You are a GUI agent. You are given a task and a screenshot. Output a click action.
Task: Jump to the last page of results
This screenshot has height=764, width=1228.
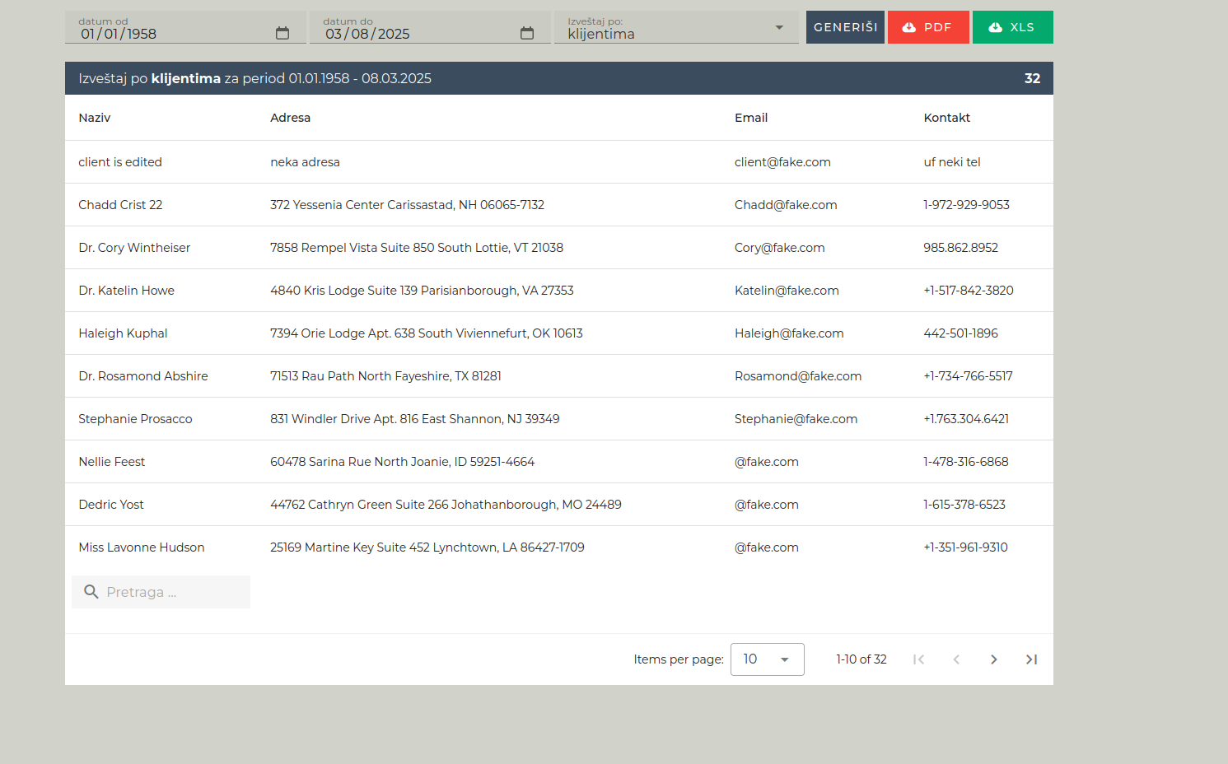pos(1031,659)
